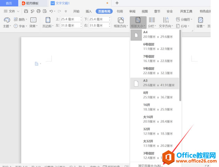Image resolution: width=219 pixels, height=167 pixels.
Task: Open the 文件 menu
Action: [11, 11]
